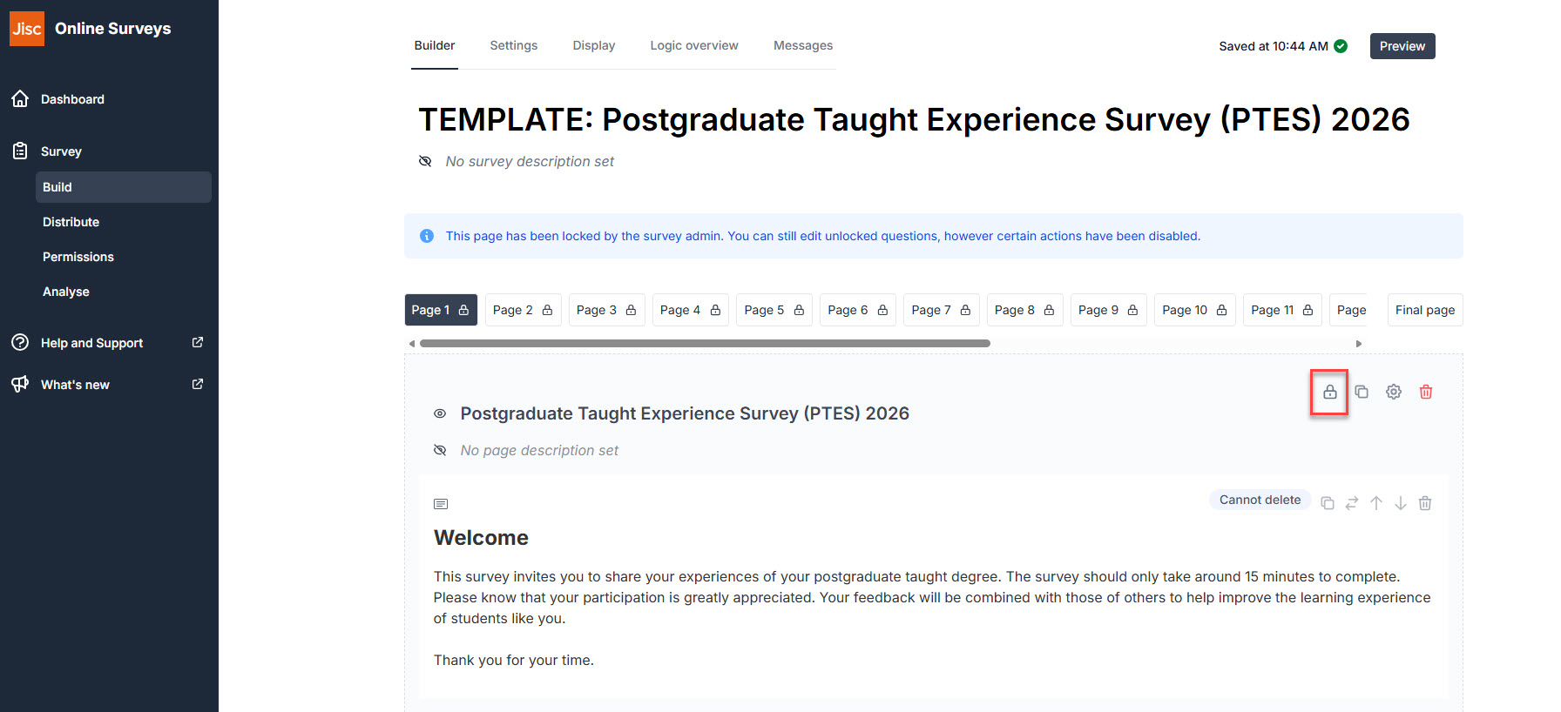1561x712 pixels.
Task: Delete the page with the red trash icon
Action: click(x=1426, y=392)
